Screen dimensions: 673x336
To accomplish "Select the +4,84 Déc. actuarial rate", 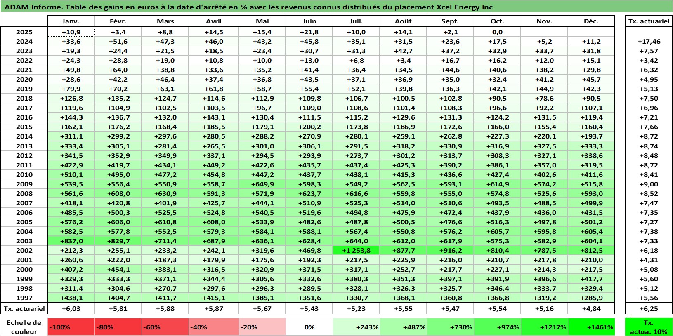I will click(x=591, y=308).
